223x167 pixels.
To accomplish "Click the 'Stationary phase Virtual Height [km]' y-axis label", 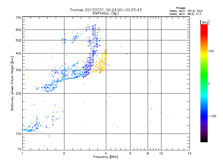I will point(12,83).
